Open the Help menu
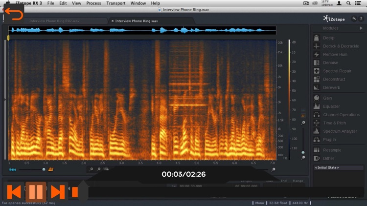367x206 pixels. (x=156, y=3)
